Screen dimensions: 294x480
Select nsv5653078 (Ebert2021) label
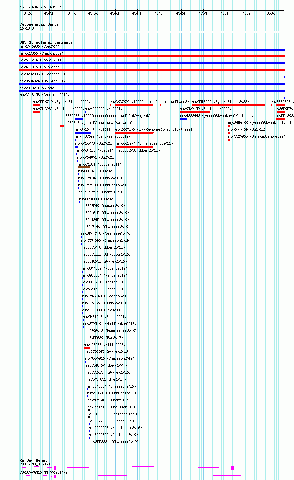point(103,247)
